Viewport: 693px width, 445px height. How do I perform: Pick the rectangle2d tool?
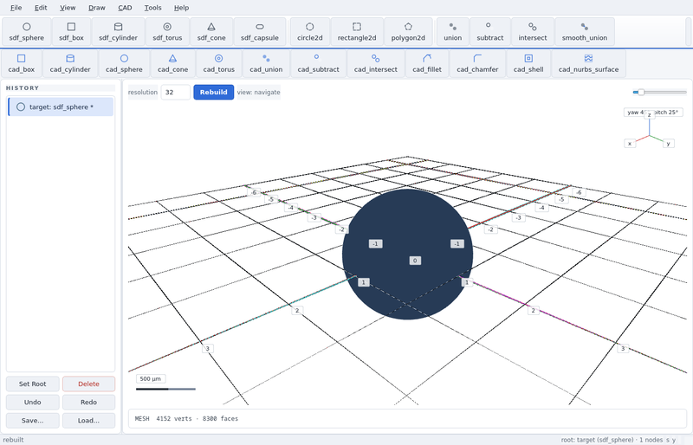tap(357, 32)
